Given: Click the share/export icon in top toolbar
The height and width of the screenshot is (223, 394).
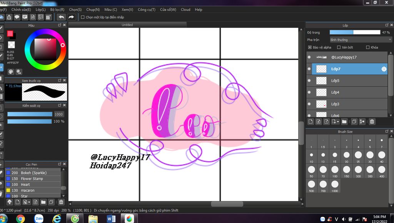Looking at the screenshot, I should click(x=9, y=17).
